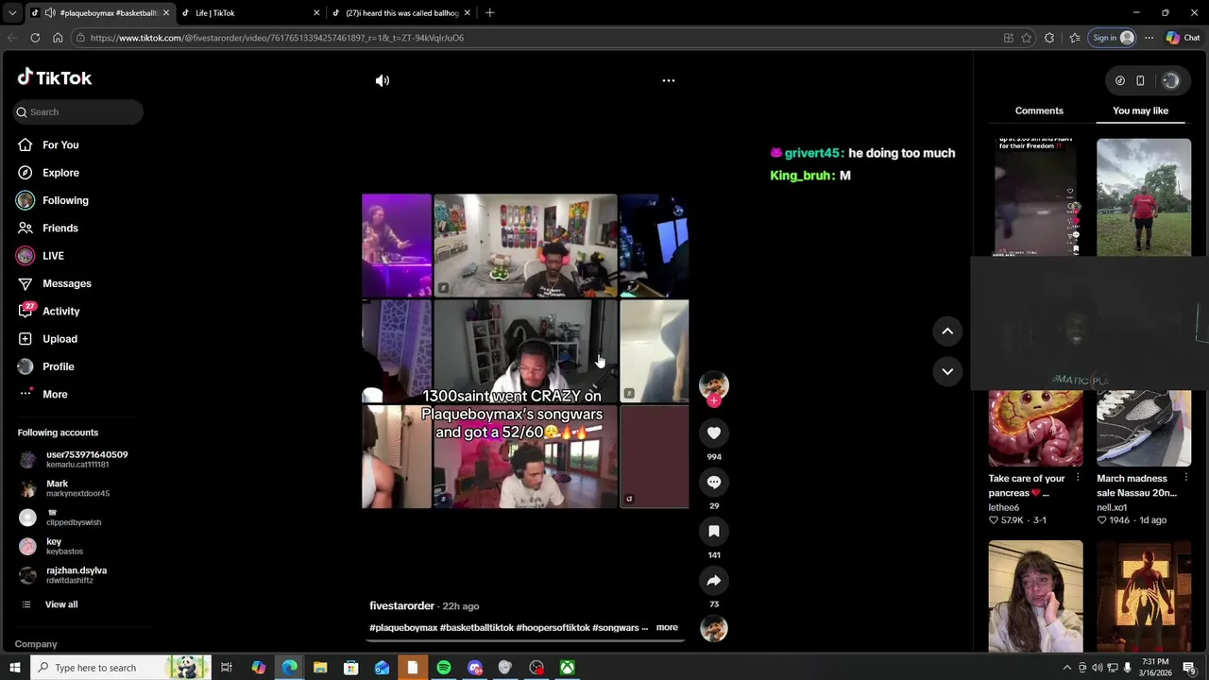Open browser settings and more menu
This screenshot has width=1209, height=680.
click(x=1149, y=38)
